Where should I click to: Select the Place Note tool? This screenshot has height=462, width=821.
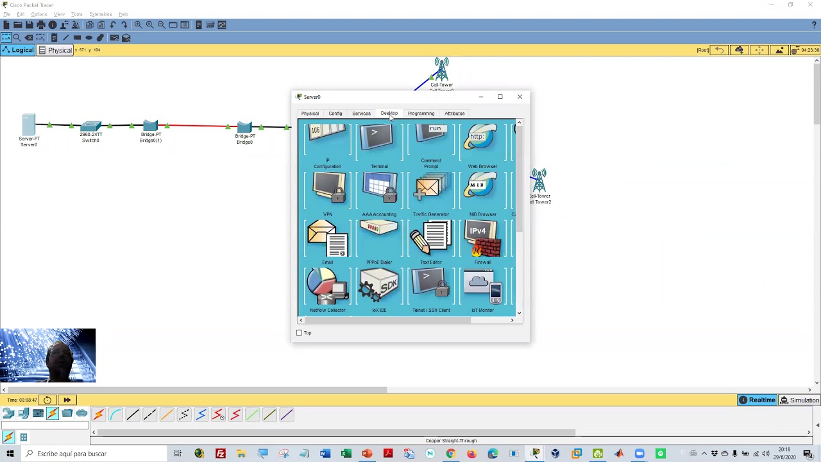(x=54, y=38)
